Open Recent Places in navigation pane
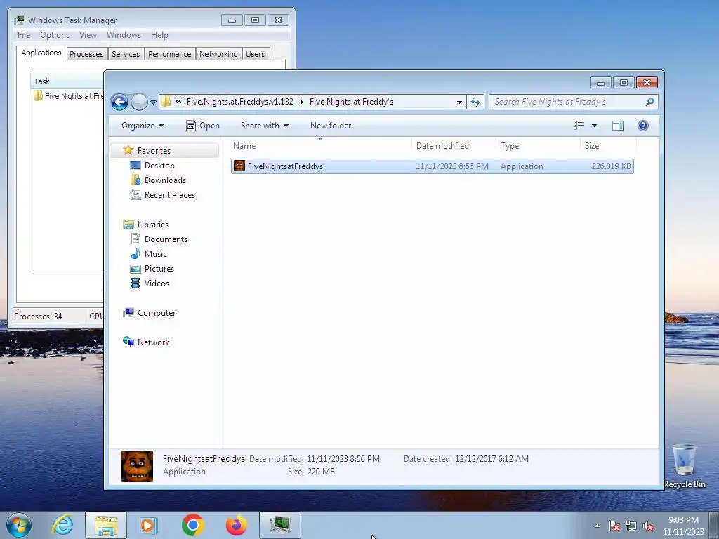 click(170, 195)
